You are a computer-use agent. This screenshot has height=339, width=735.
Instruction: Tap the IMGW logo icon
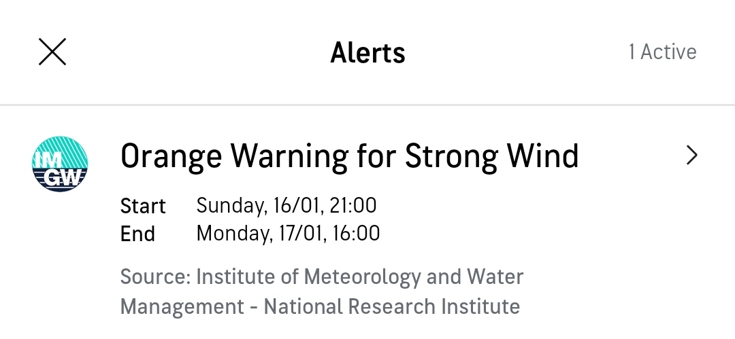tap(60, 164)
